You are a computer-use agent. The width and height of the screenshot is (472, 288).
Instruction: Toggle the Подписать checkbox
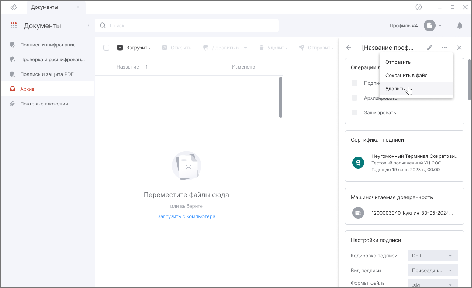coord(355,83)
